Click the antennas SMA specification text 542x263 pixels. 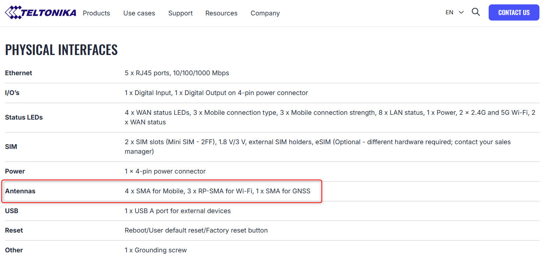click(217, 191)
